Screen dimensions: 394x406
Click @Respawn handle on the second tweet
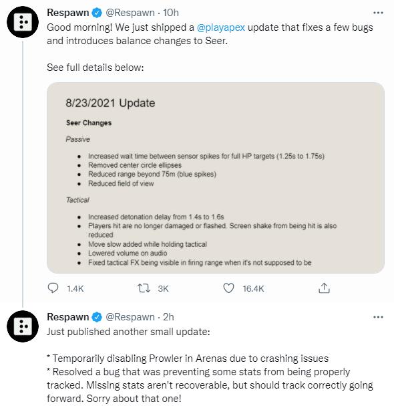[130, 316]
